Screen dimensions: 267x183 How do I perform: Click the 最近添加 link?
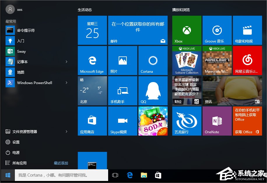tap(61, 163)
